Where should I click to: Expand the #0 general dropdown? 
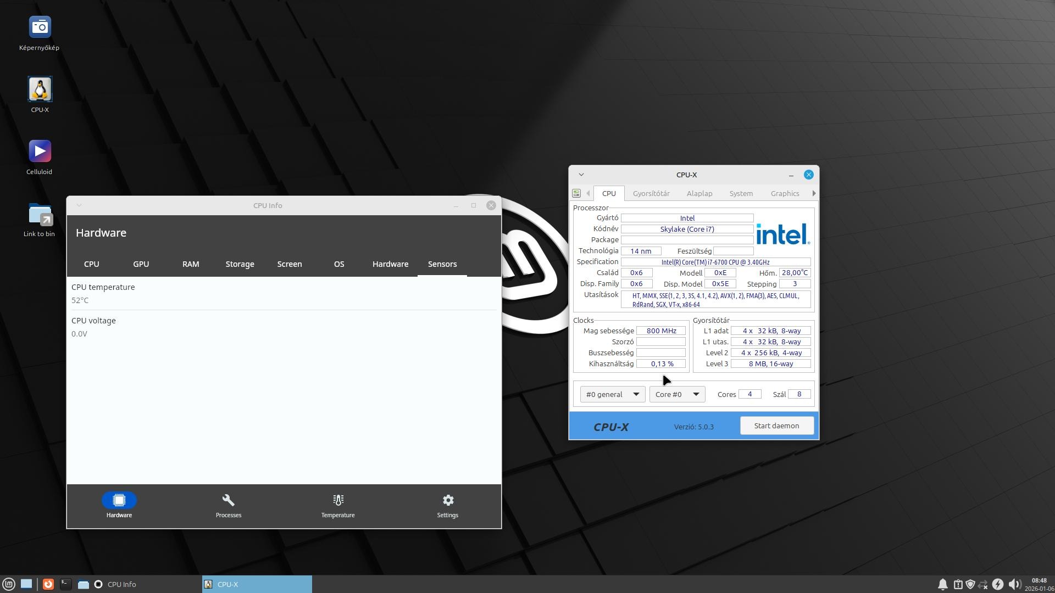click(x=612, y=394)
